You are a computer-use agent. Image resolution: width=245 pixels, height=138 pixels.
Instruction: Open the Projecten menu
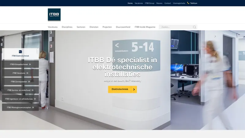tap(107, 27)
